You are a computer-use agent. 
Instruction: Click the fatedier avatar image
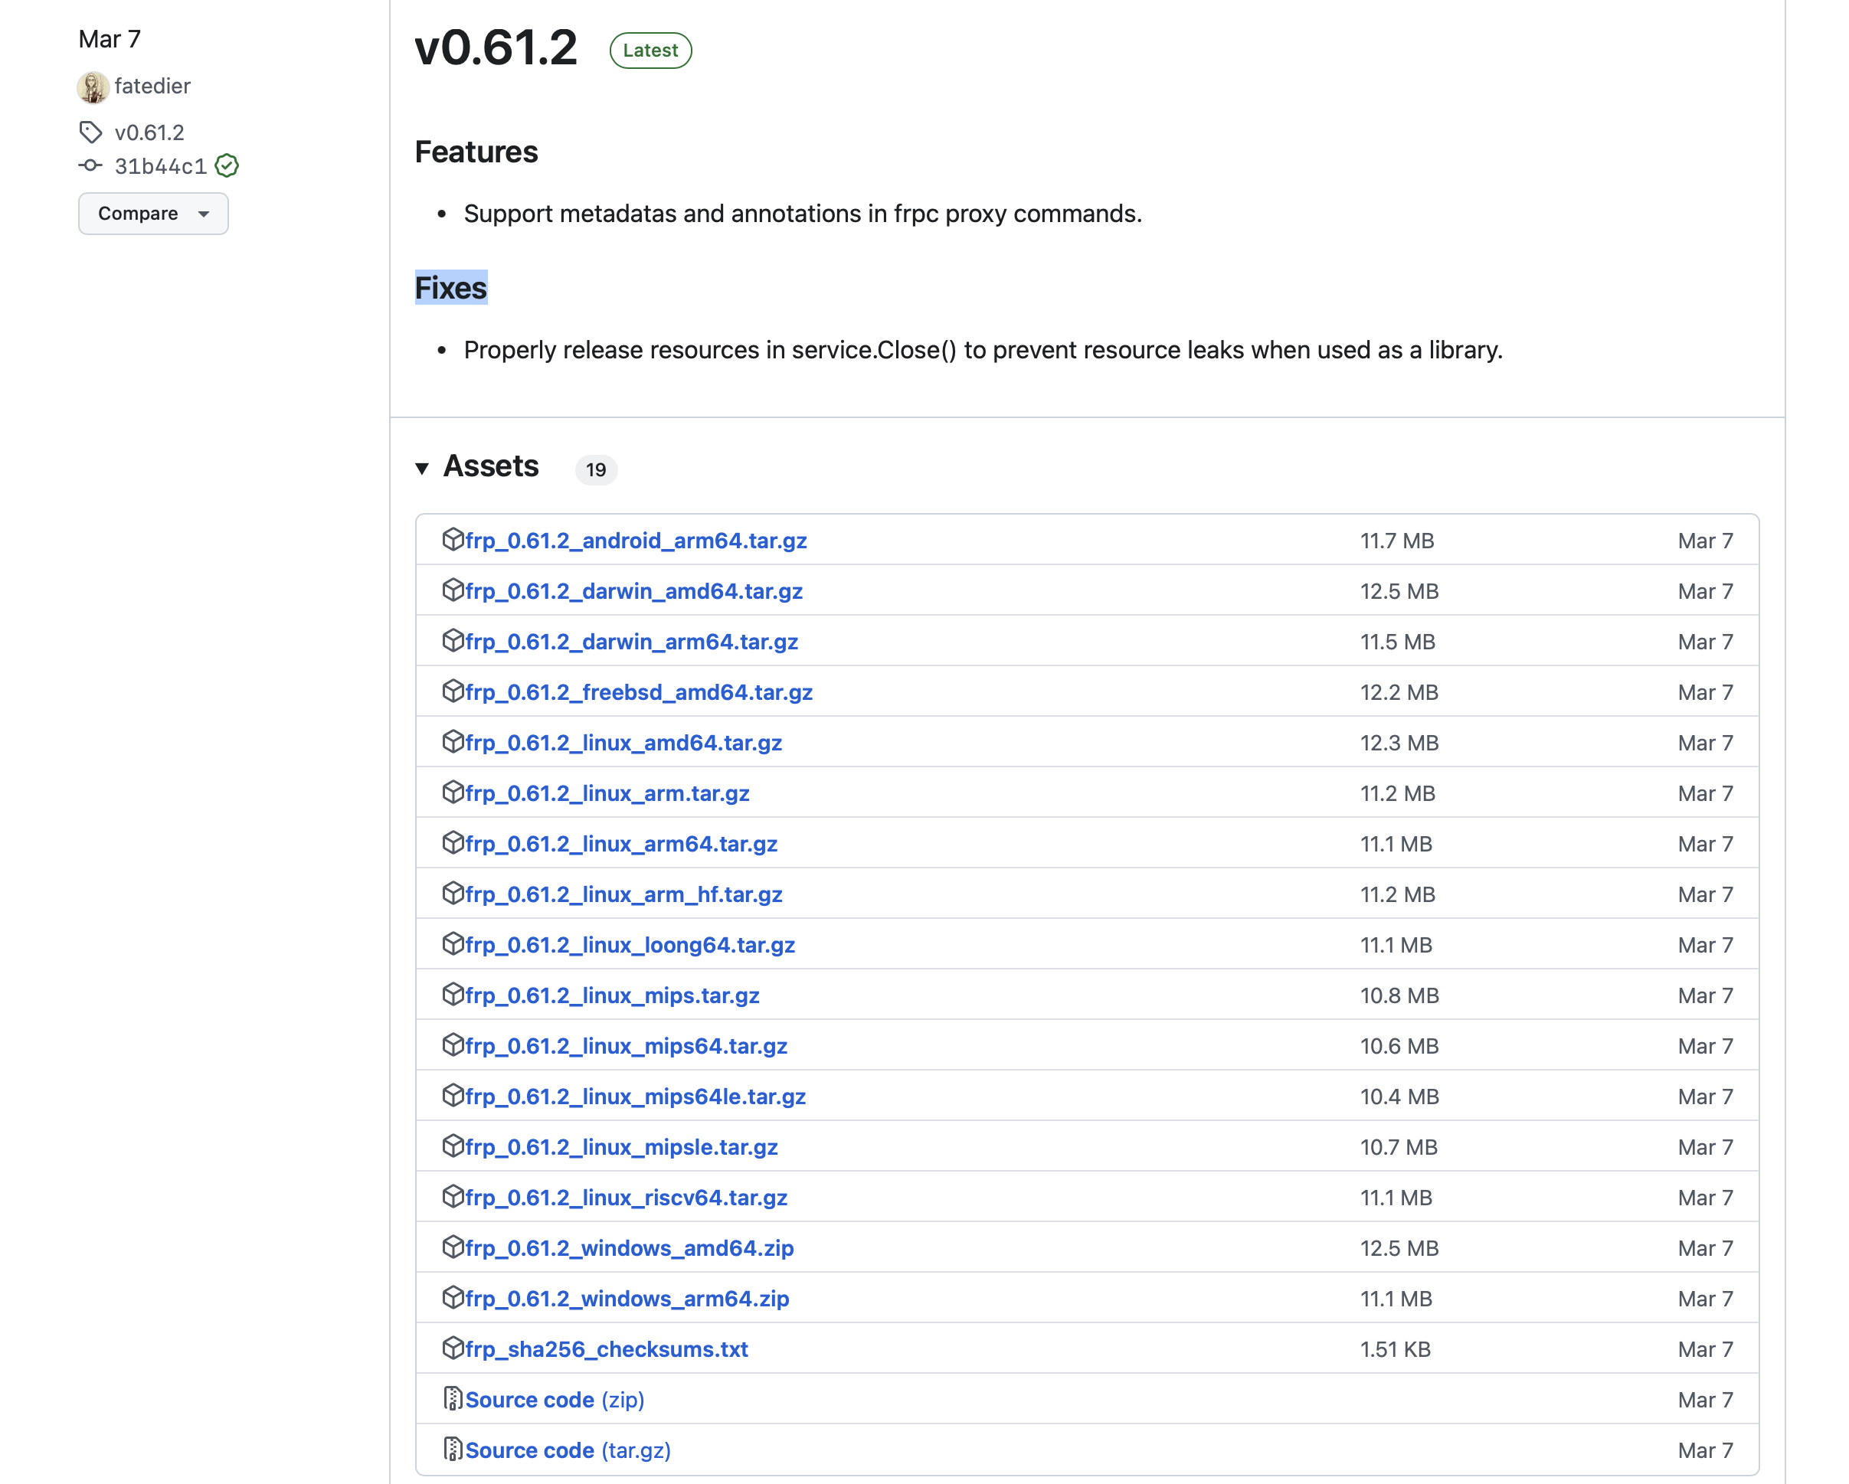93,87
